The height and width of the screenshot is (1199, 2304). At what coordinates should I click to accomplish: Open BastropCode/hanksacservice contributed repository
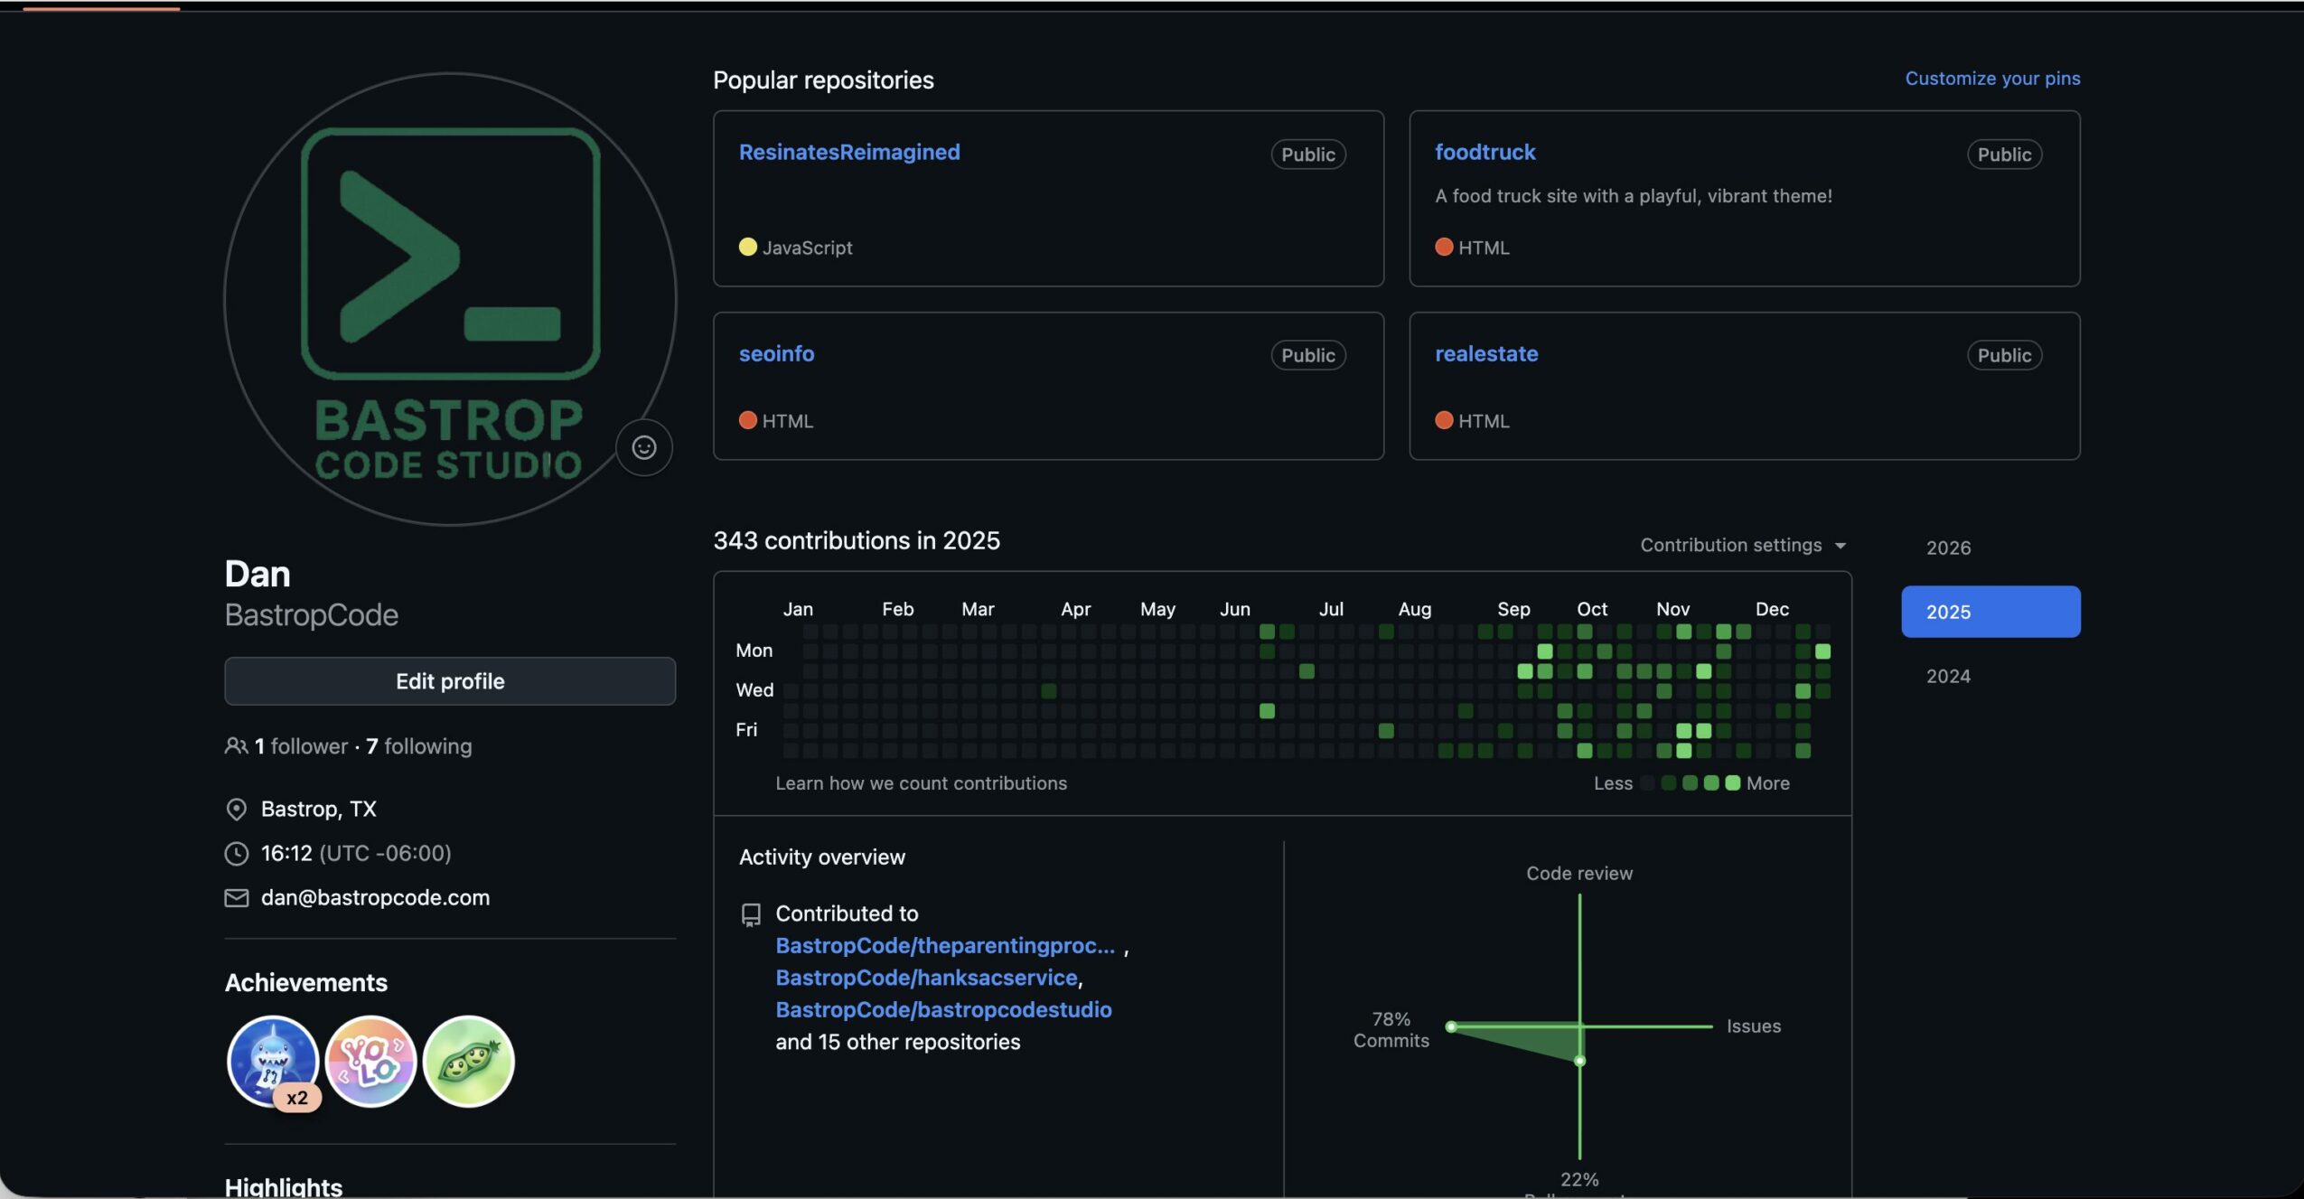click(926, 978)
